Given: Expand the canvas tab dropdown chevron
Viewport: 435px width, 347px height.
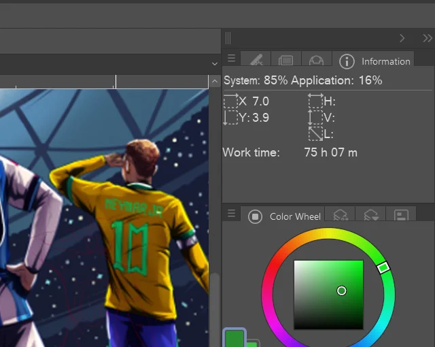Looking at the screenshot, I should click(x=215, y=64).
